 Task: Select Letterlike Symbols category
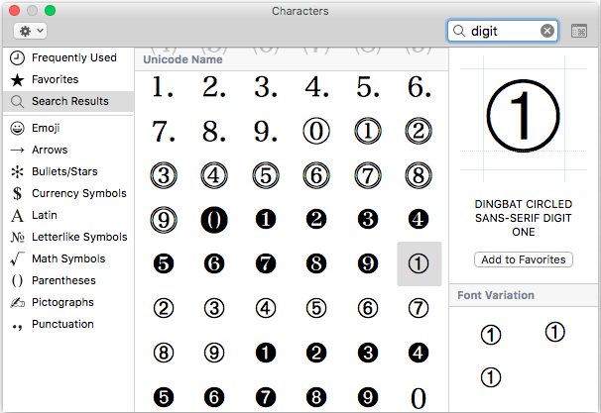coord(68,238)
